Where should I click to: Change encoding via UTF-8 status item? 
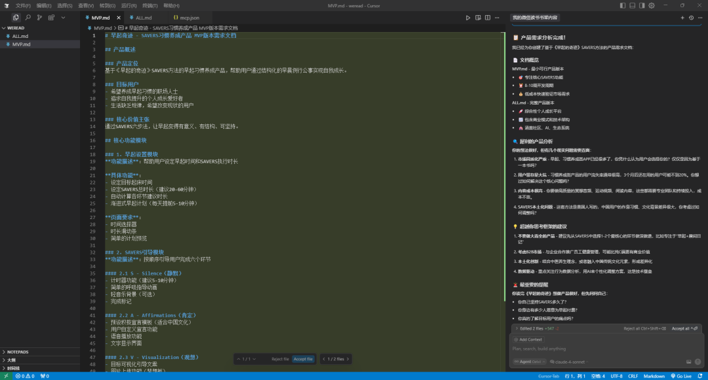616,376
